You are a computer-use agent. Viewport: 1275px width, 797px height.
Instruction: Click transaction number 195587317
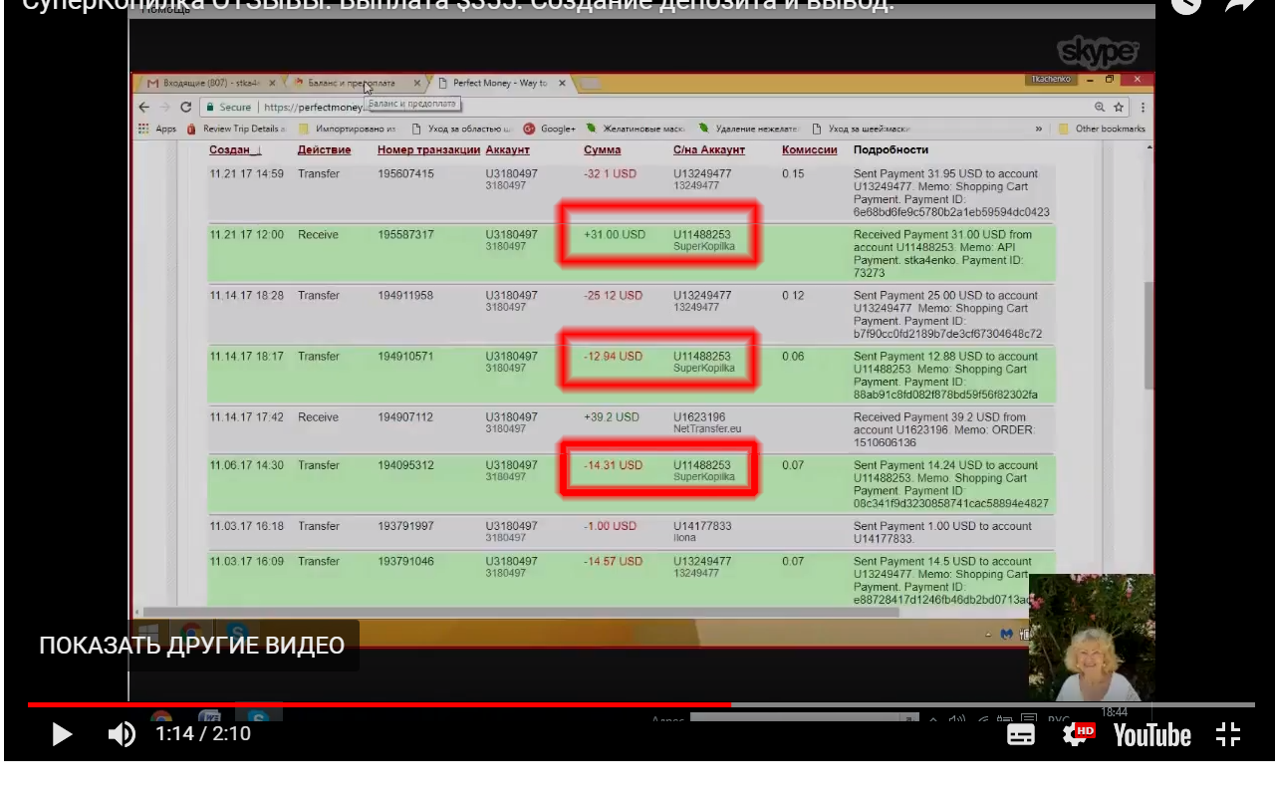point(405,235)
